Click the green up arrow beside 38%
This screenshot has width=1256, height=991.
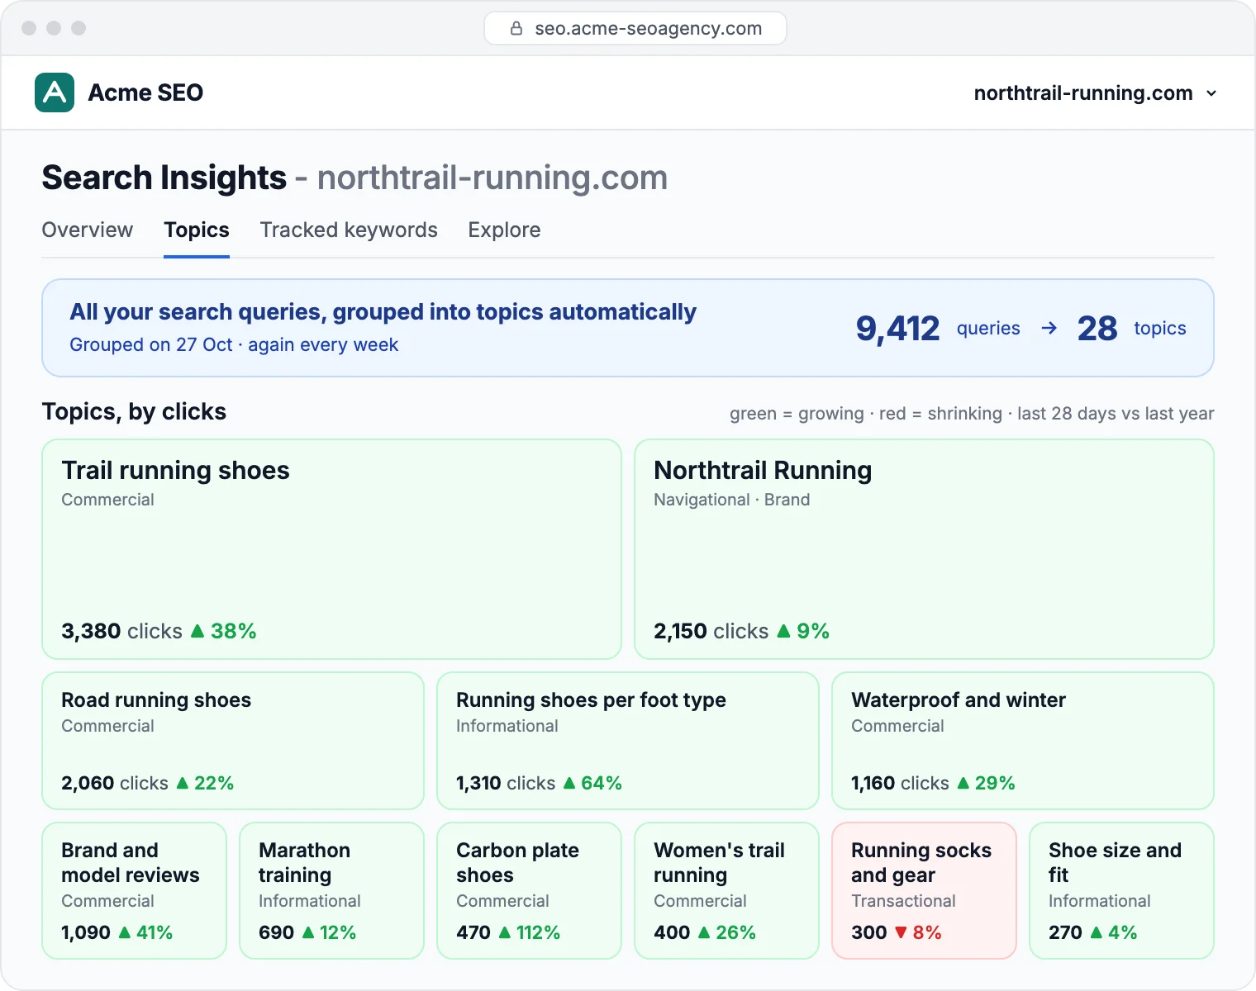point(197,631)
